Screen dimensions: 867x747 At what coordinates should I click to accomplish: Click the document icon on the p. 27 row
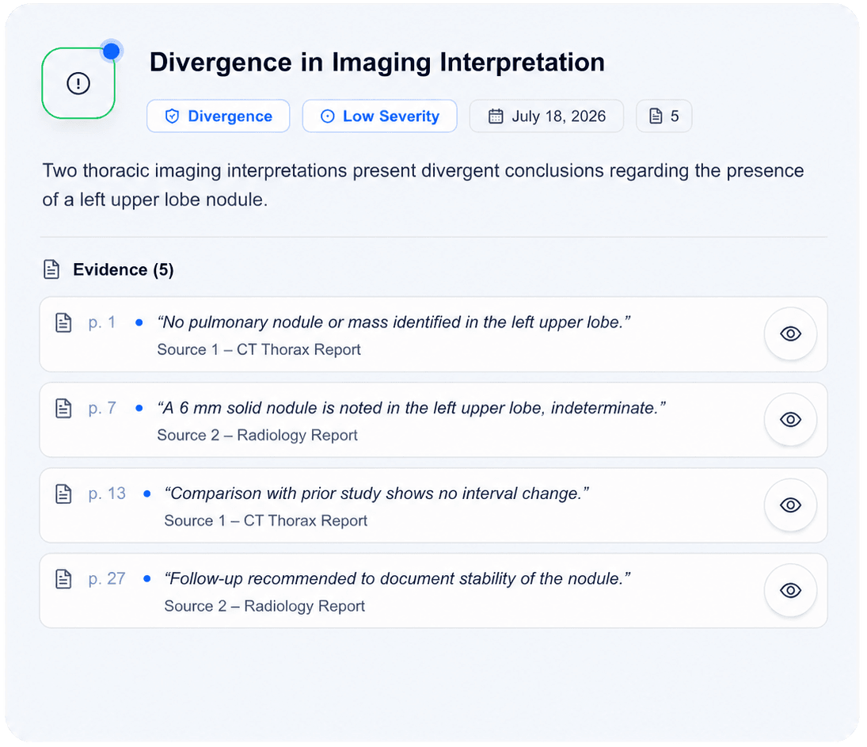point(63,579)
